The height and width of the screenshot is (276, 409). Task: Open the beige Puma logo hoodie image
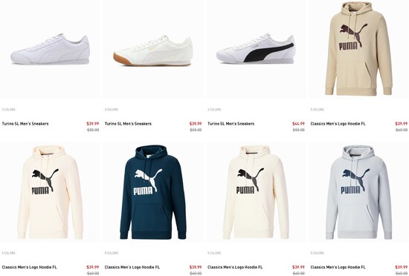[359, 50]
